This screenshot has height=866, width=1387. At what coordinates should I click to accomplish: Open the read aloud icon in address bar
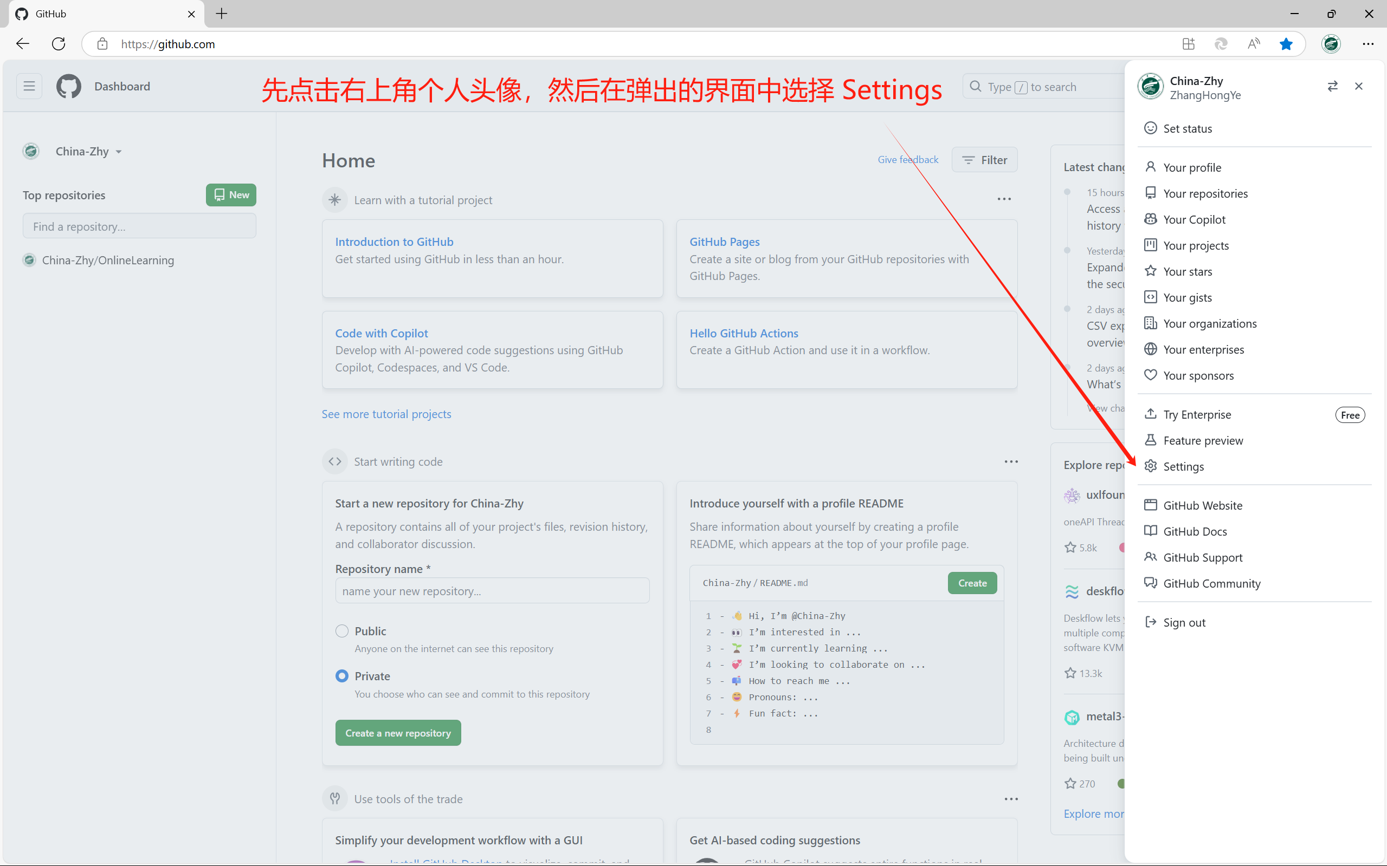click(x=1254, y=44)
